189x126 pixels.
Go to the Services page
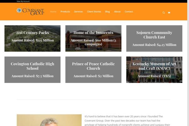[78, 12]
